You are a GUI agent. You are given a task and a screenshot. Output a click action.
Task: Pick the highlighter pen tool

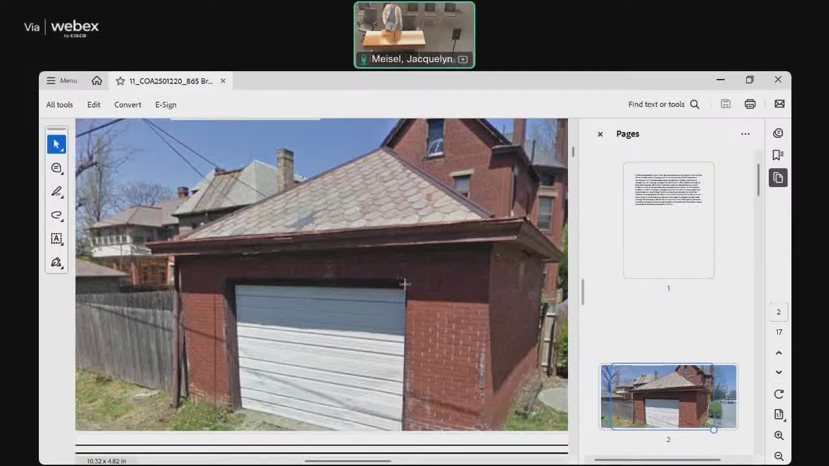click(x=56, y=192)
